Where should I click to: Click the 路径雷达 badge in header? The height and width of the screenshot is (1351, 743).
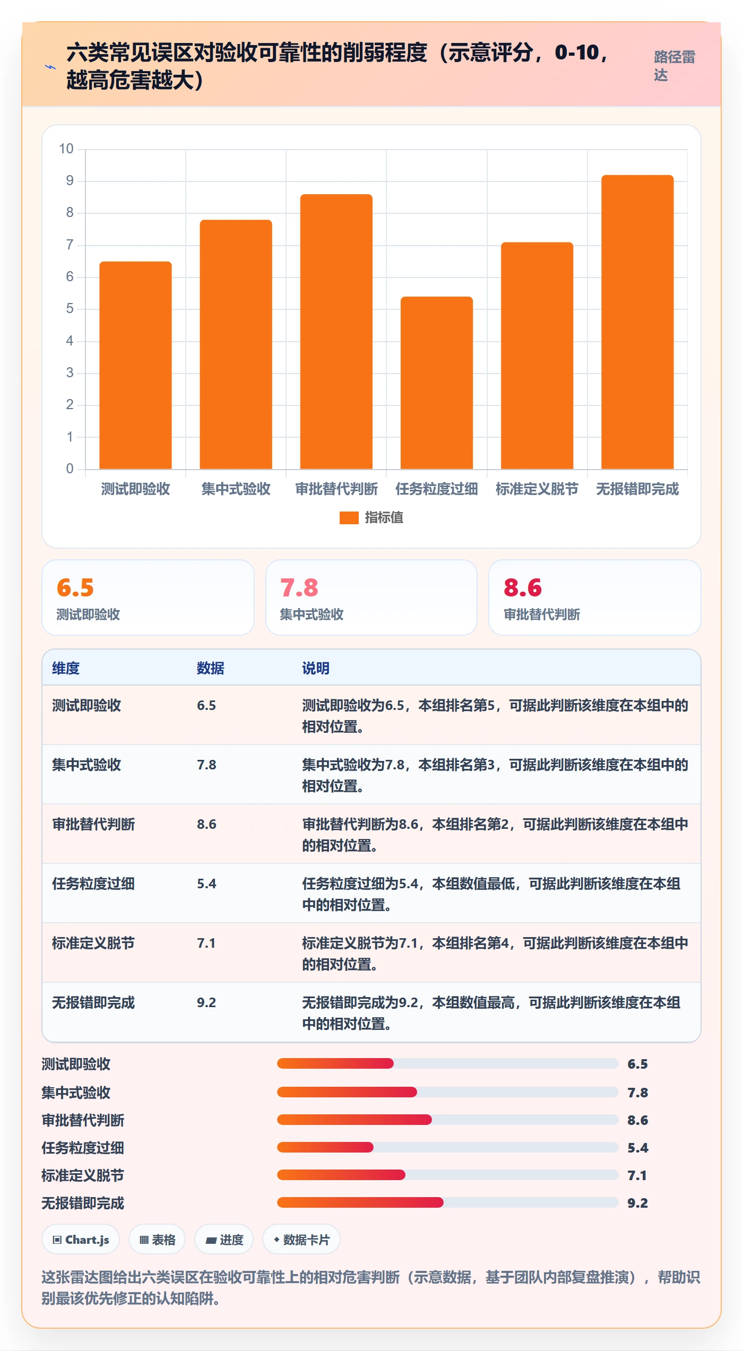click(x=674, y=66)
